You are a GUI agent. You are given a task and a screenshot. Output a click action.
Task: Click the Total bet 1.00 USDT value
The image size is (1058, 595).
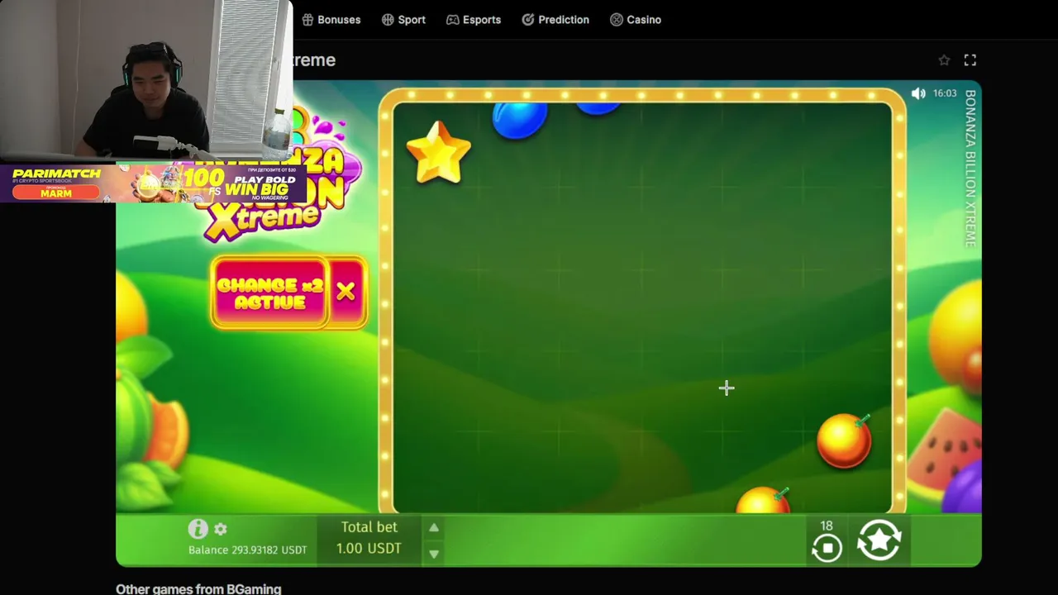point(369,549)
